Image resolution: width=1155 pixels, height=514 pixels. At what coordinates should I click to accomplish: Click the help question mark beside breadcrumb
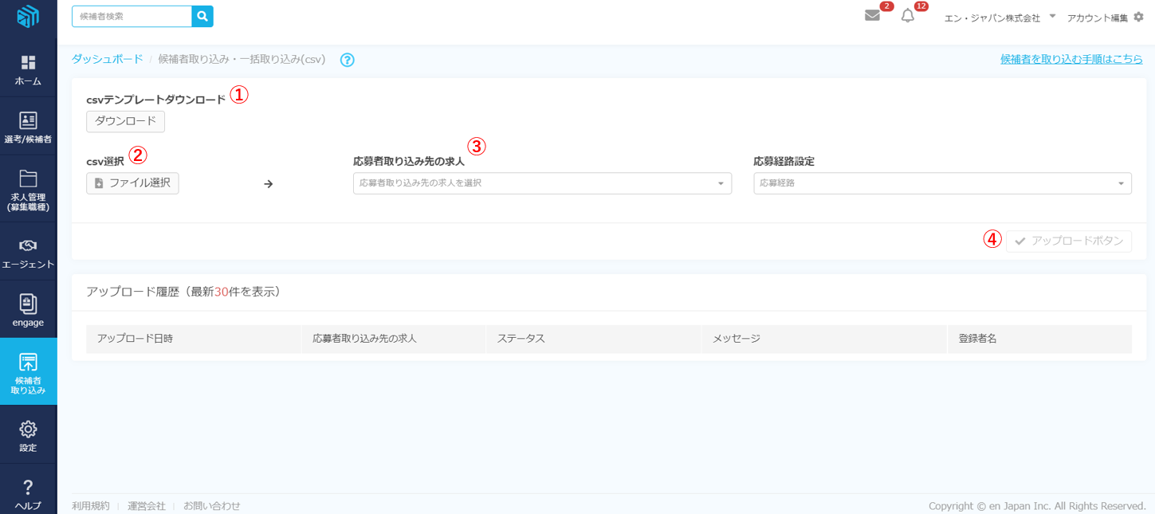[x=347, y=60]
